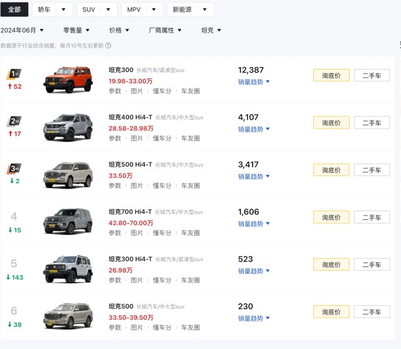Screen dimensions: 401x349
Task: Click 询底价 for 坦克700 Hi4-T
Action: 331,217
